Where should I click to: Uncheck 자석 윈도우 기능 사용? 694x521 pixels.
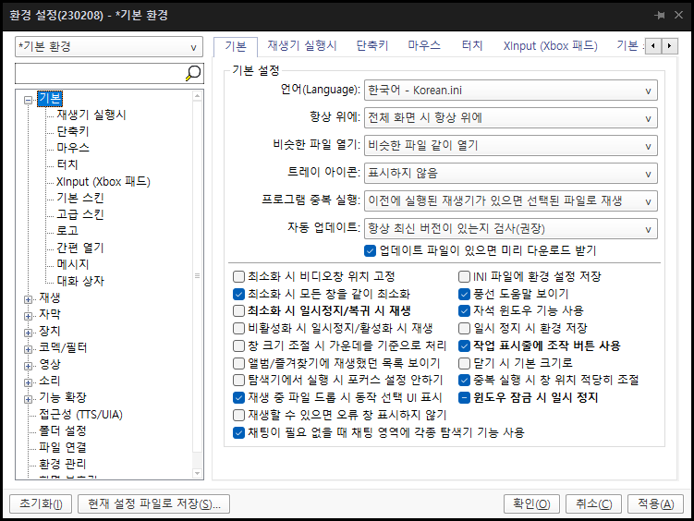tap(464, 311)
